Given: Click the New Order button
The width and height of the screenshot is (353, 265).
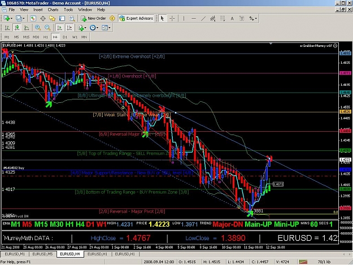Looking at the screenshot, I should click(x=93, y=19).
